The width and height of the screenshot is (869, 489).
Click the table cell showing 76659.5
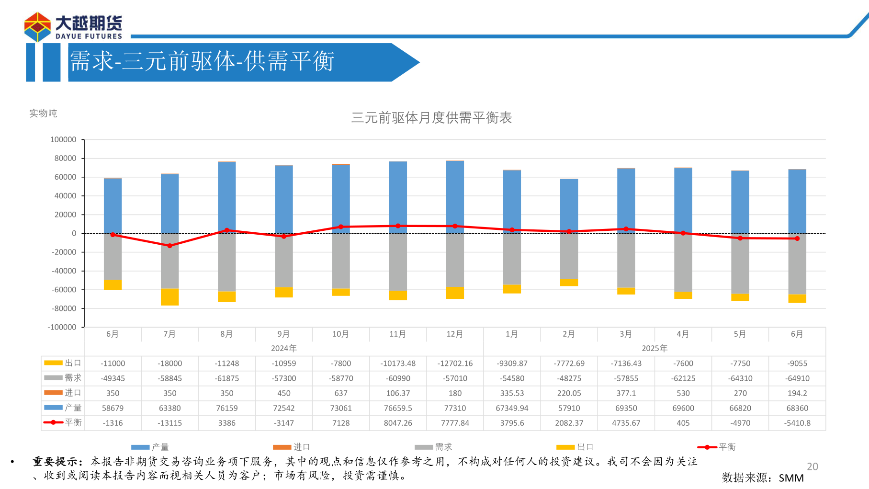point(398,408)
